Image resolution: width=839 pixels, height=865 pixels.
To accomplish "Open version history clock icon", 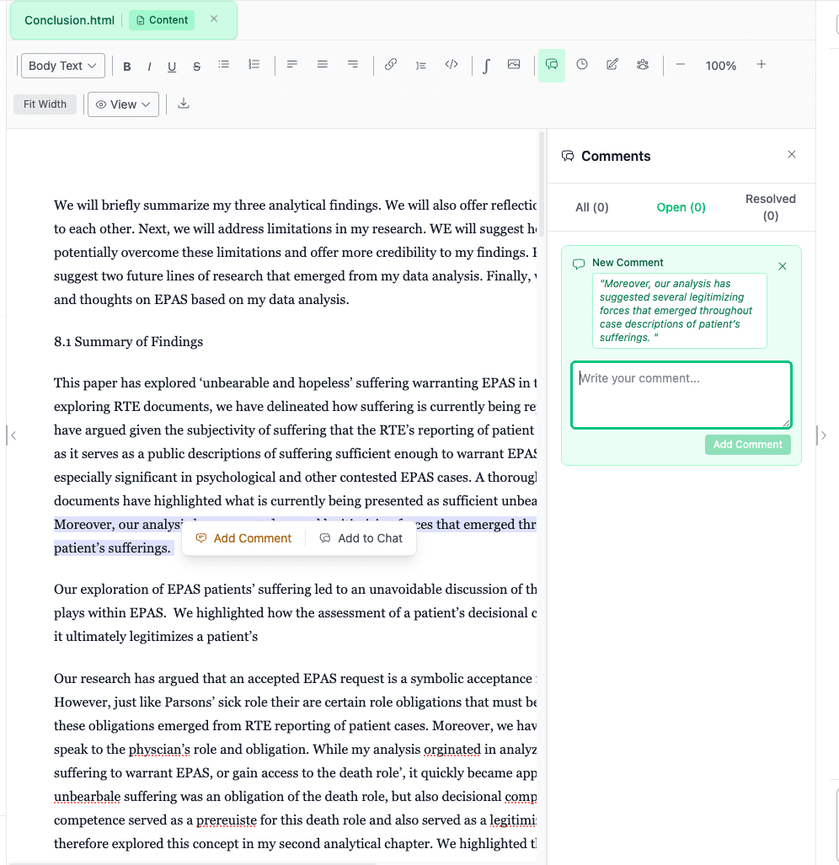I will pos(582,65).
